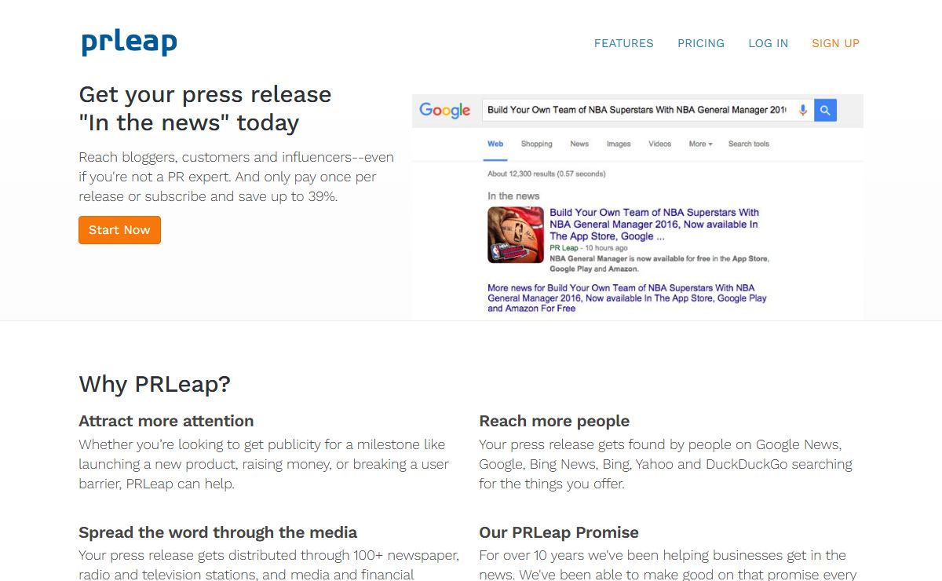Click the "Why PRLeap?" heading
Viewport: 942px width, 581px height.
[x=155, y=384]
